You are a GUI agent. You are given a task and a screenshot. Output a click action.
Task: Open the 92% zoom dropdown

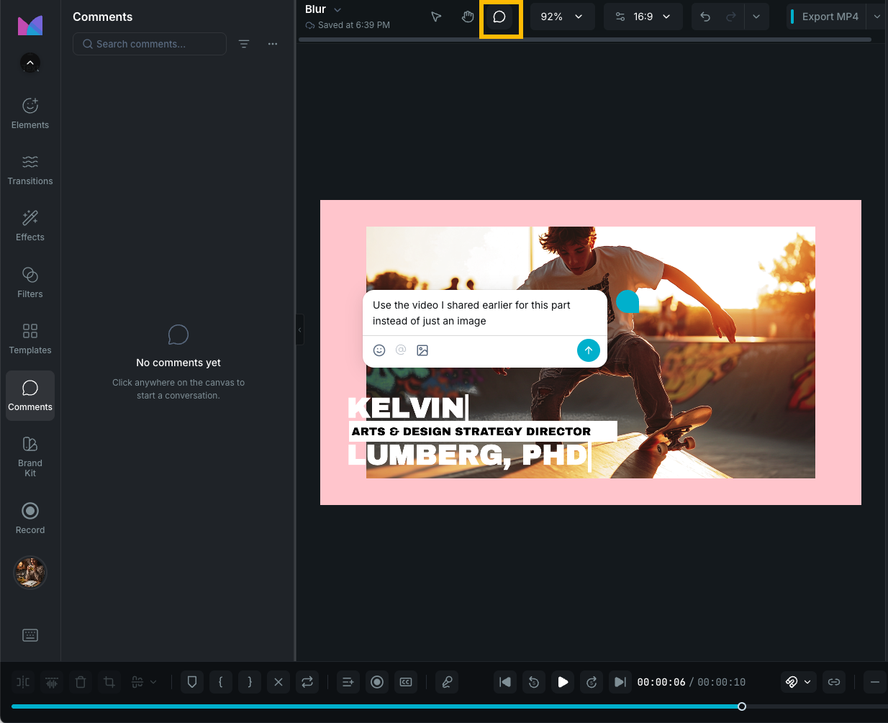(x=563, y=17)
